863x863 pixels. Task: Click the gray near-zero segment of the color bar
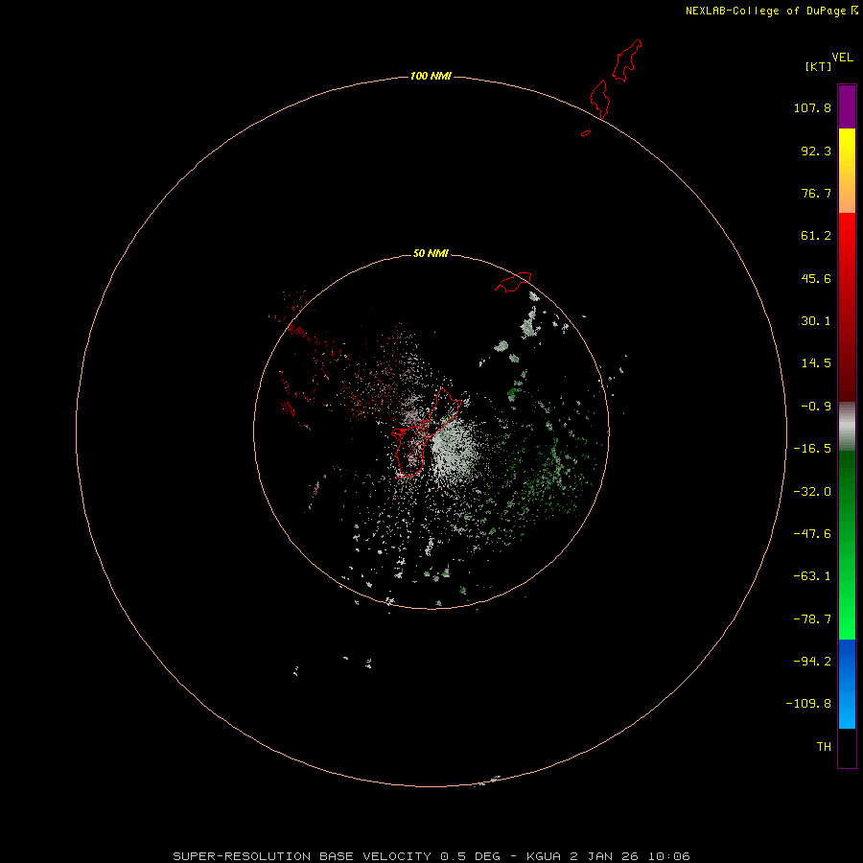(847, 427)
